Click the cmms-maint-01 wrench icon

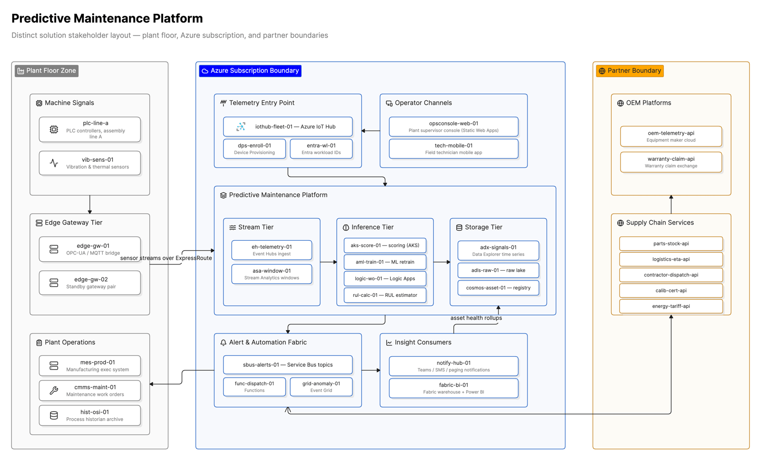(54, 391)
